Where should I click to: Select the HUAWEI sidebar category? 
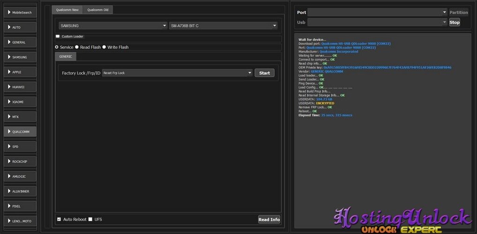(x=20, y=87)
